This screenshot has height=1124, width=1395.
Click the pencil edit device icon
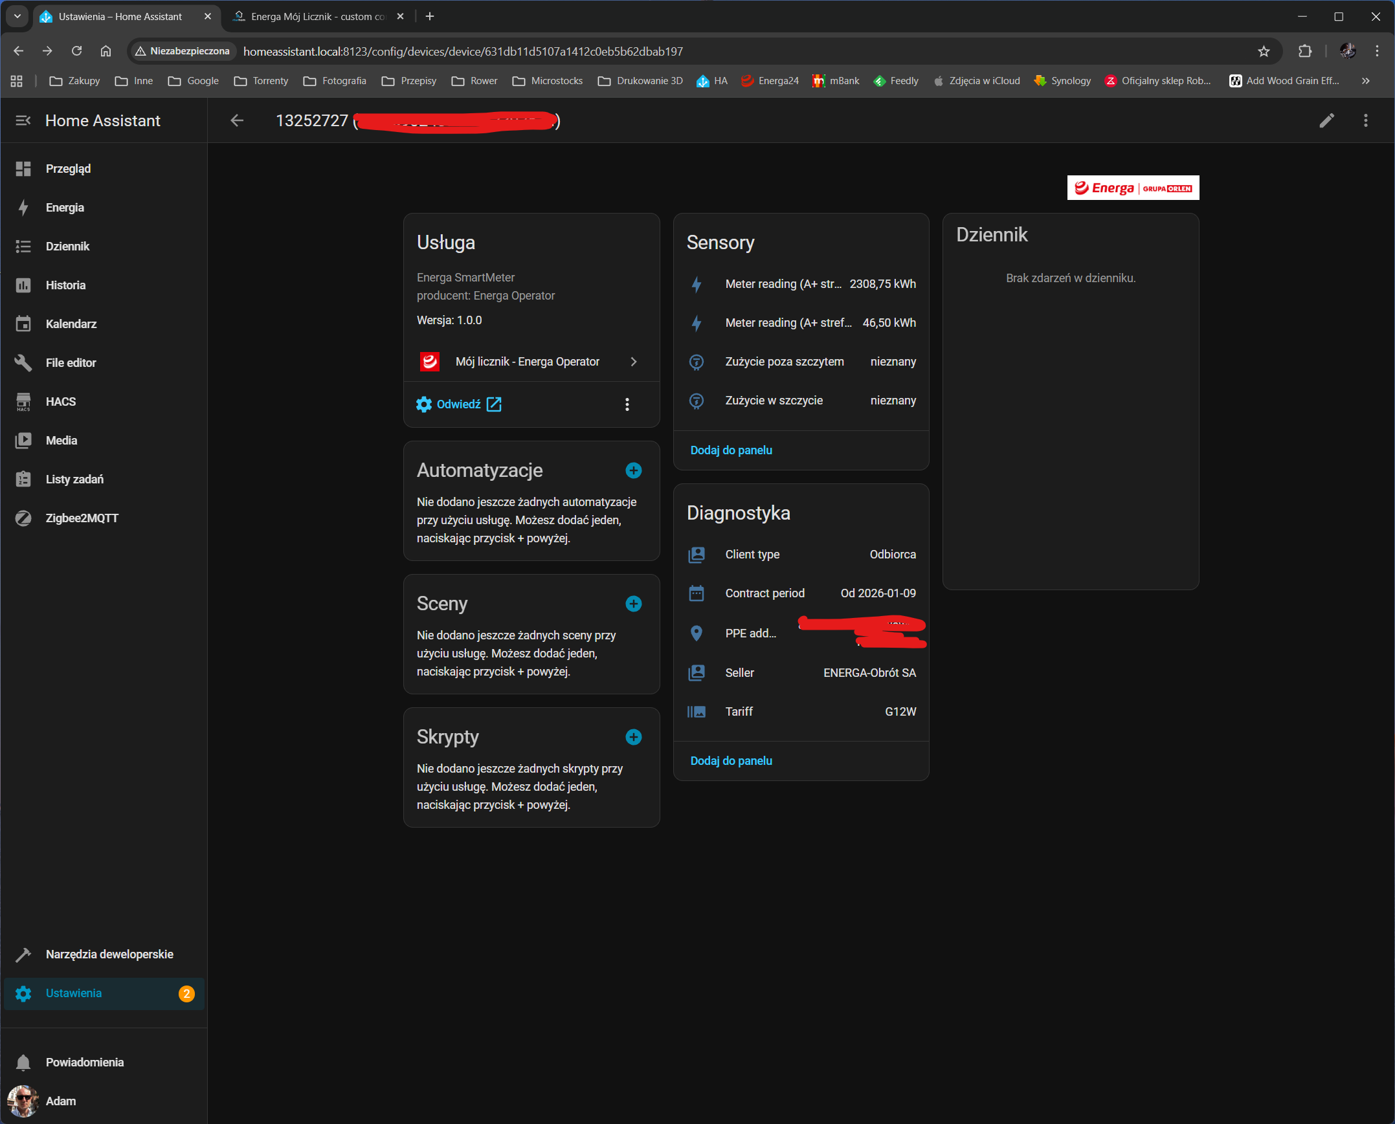(1326, 120)
